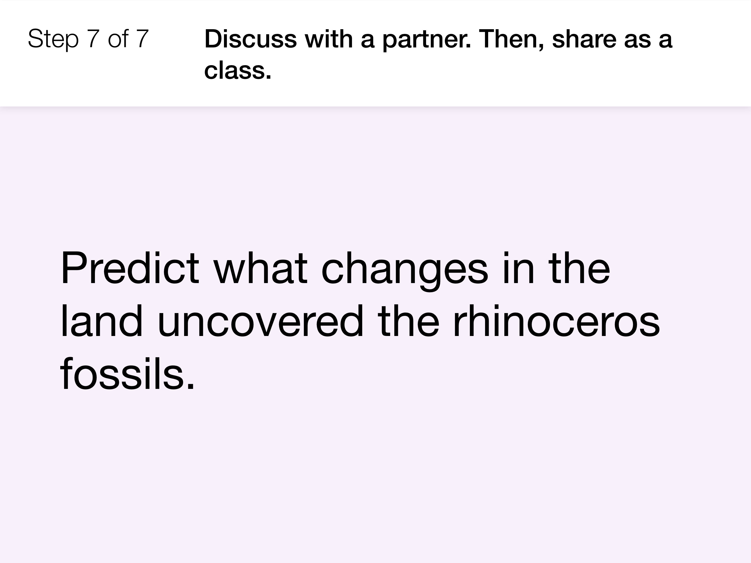Click the word "changes" in the prompt
Viewport: 751px width, 563px height.
(404, 271)
